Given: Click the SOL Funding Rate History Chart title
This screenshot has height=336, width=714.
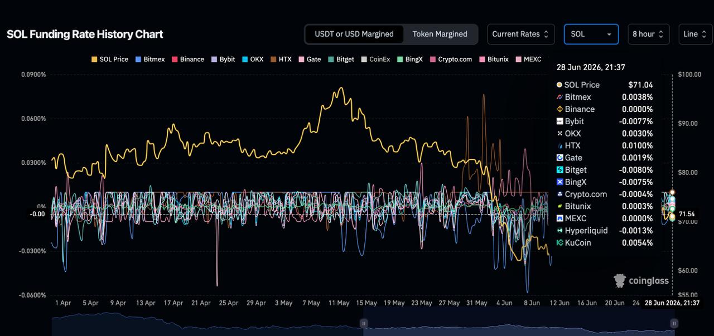Looking at the screenshot, I should pyautogui.click(x=85, y=34).
